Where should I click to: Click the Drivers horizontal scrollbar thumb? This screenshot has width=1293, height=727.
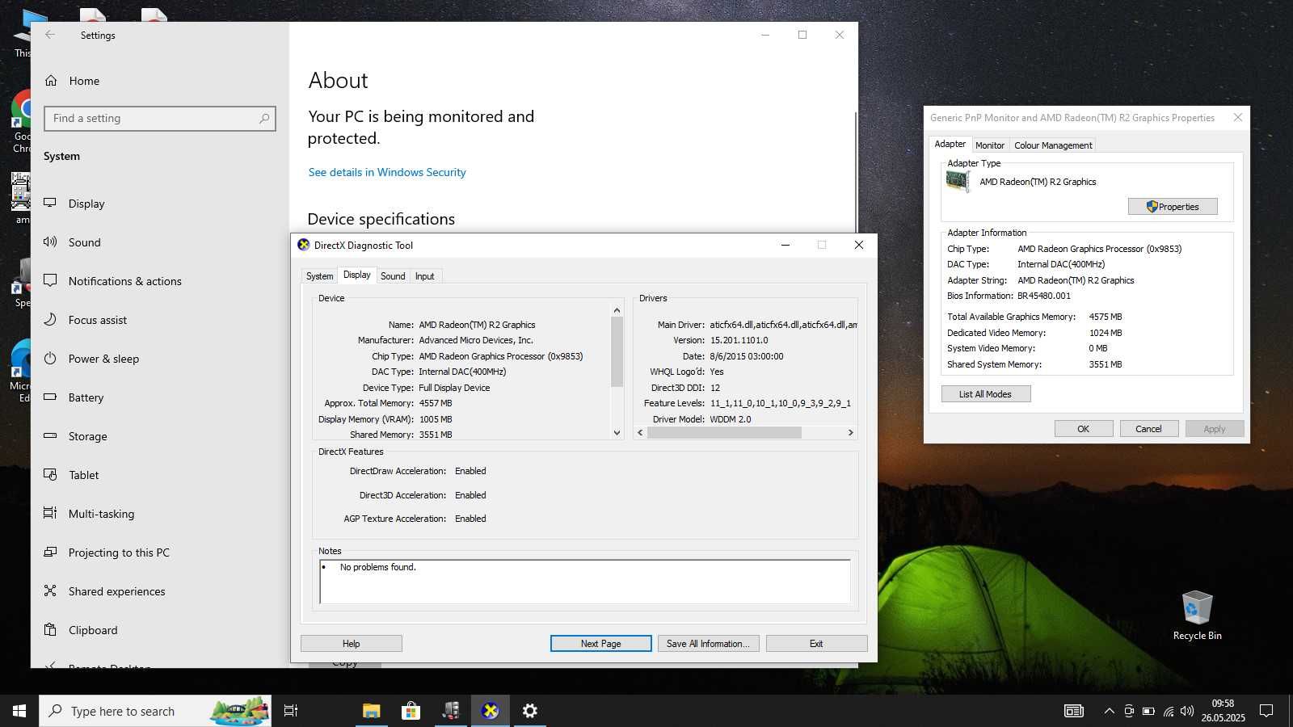[724, 432]
